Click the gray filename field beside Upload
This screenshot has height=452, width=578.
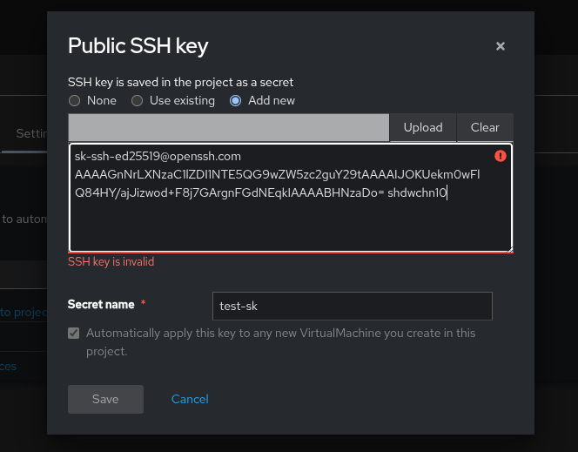point(228,127)
